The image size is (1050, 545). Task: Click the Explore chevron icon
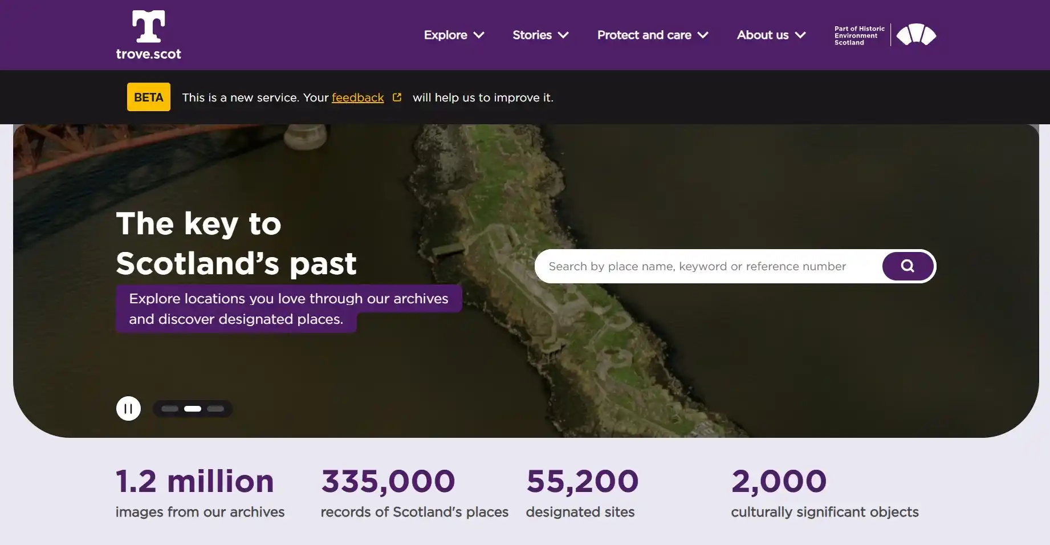[479, 35]
